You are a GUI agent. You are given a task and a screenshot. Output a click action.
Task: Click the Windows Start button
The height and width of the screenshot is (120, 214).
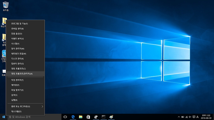tap(4, 117)
